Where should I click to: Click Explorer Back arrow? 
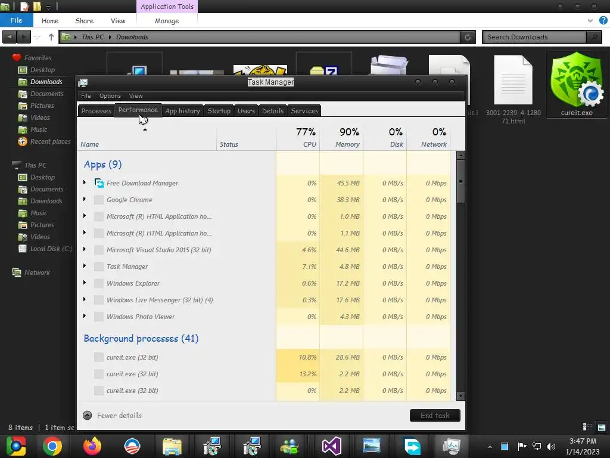(10, 37)
